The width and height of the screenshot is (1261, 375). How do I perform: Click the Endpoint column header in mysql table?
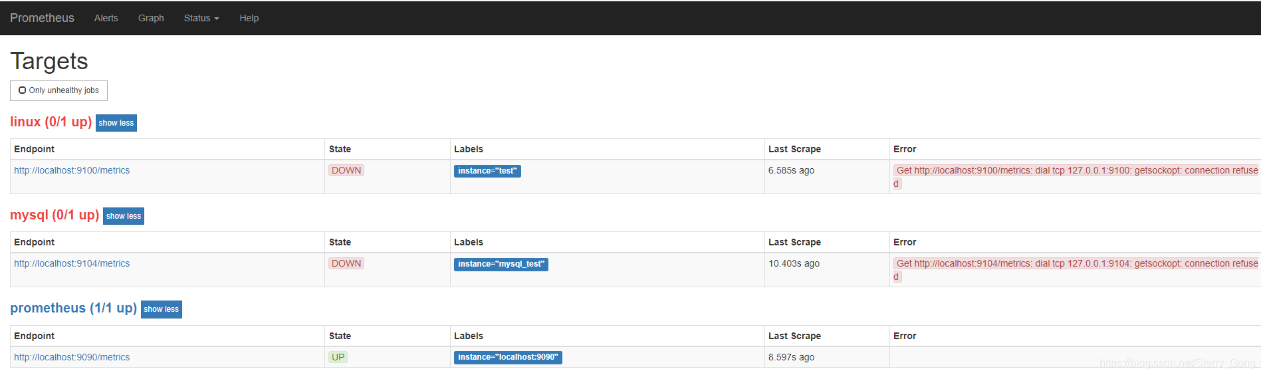pyautogui.click(x=35, y=242)
